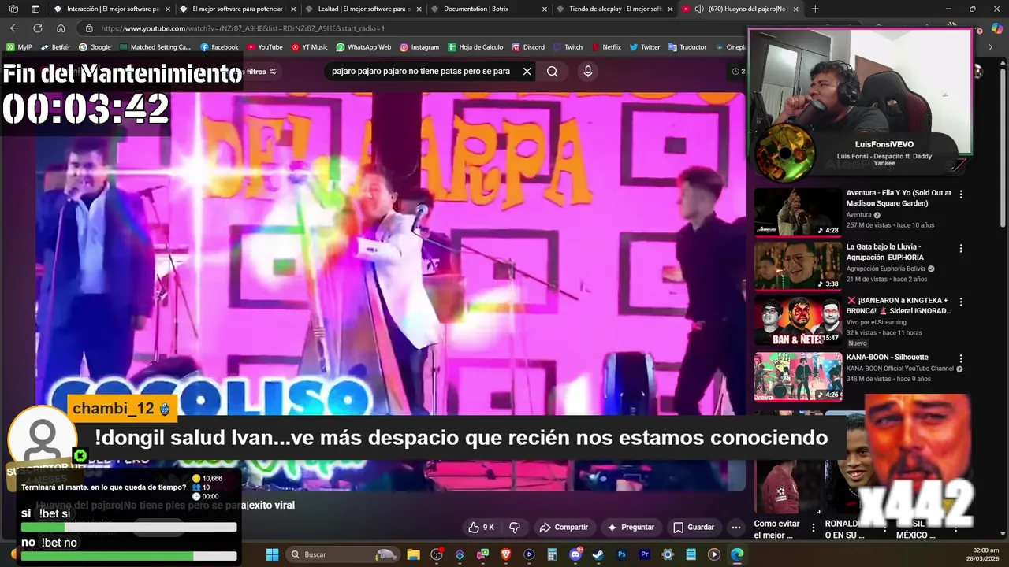This screenshot has width=1009, height=567.
Task: Click the Agrupación Euphoria Bolivia channel name
Action: 886,269
